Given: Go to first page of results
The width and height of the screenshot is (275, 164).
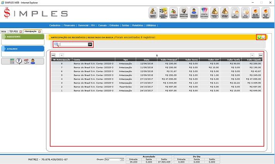Looking at the screenshot, I should pyautogui.click(x=53, y=56).
